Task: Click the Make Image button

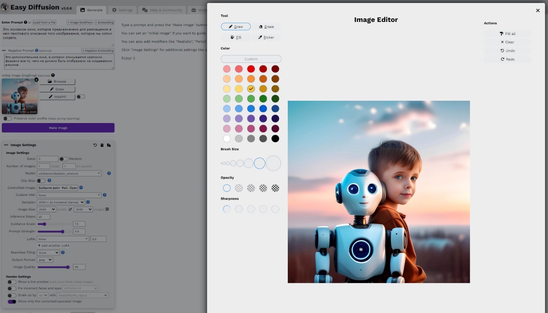Action: (58, 128)
